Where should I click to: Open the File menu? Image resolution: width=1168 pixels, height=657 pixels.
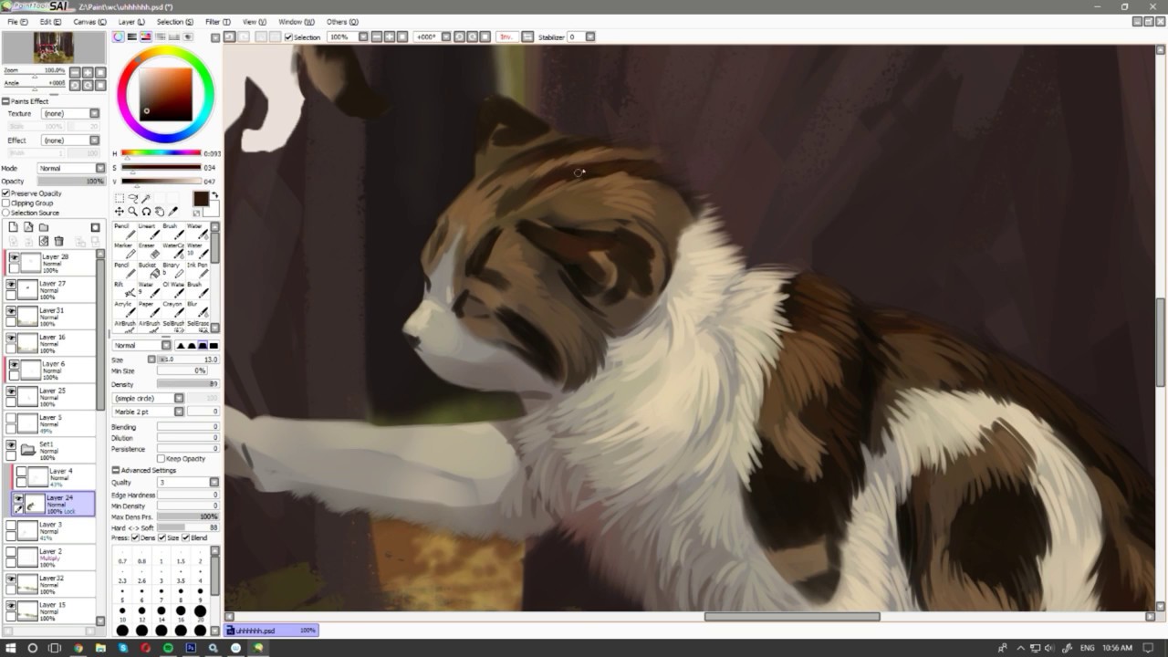[x=16, y=22]
